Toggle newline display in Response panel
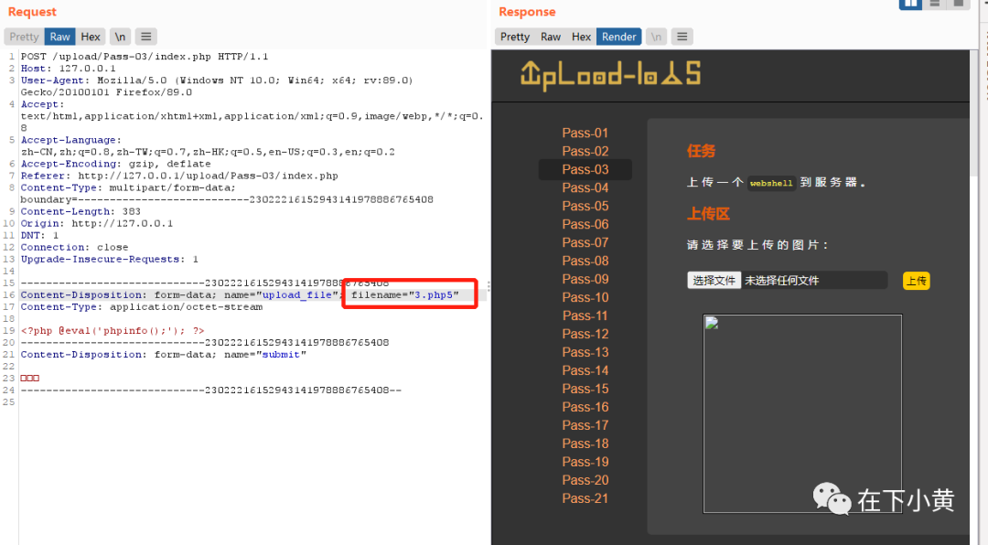The height and width of the screenshot is (545, 988). [x=656, y=37]
